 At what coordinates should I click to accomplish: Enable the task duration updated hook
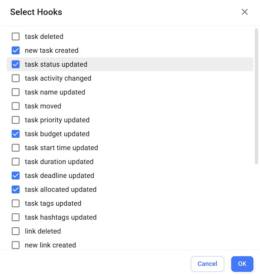point(16,162)
